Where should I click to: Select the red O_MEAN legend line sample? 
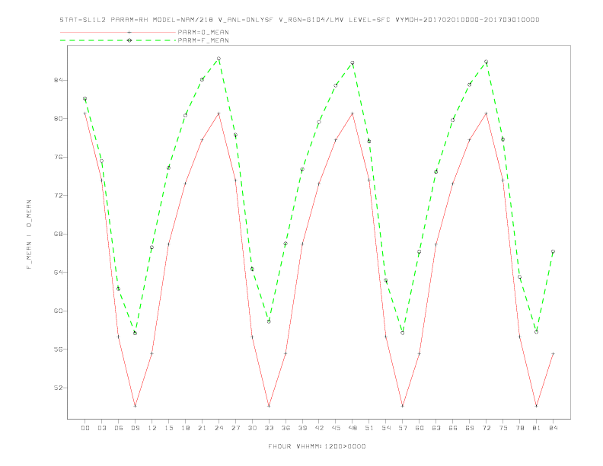[118, 32]
